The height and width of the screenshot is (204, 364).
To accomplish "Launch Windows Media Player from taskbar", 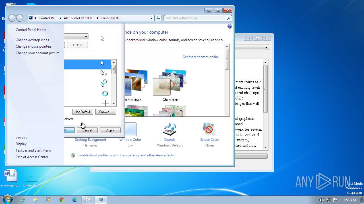I will (x=49, y=200).
